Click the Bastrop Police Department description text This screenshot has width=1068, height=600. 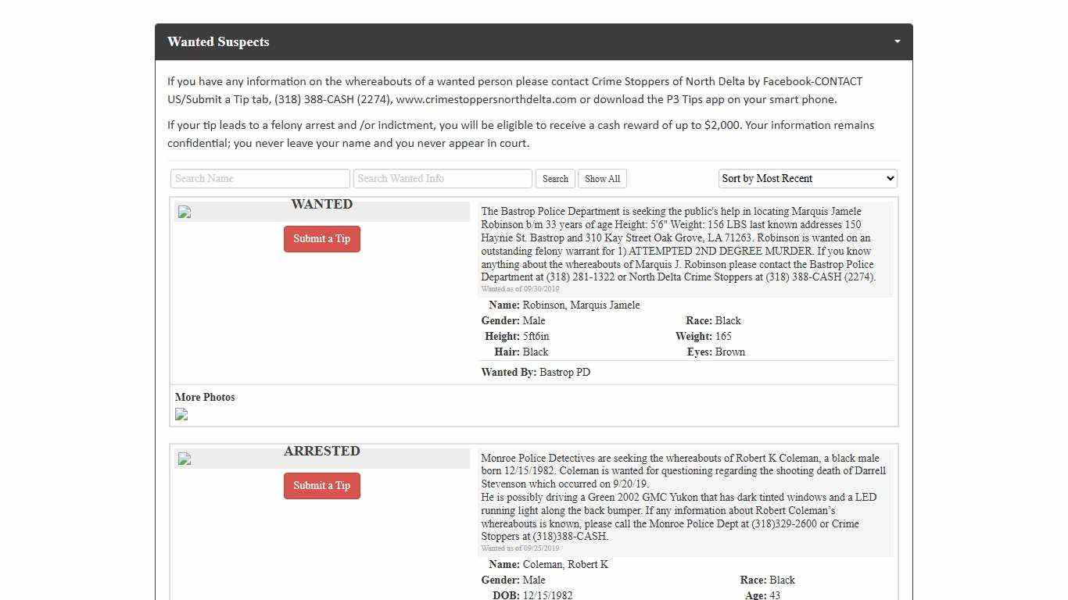tap(677, 245)
